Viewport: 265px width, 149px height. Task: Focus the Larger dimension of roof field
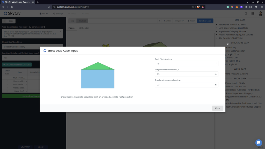pos(184,74)
